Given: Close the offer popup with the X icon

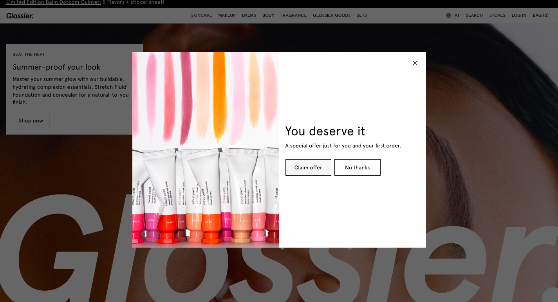Looking at the screenshot, I should pyautogui.click(x=415, y=63).
